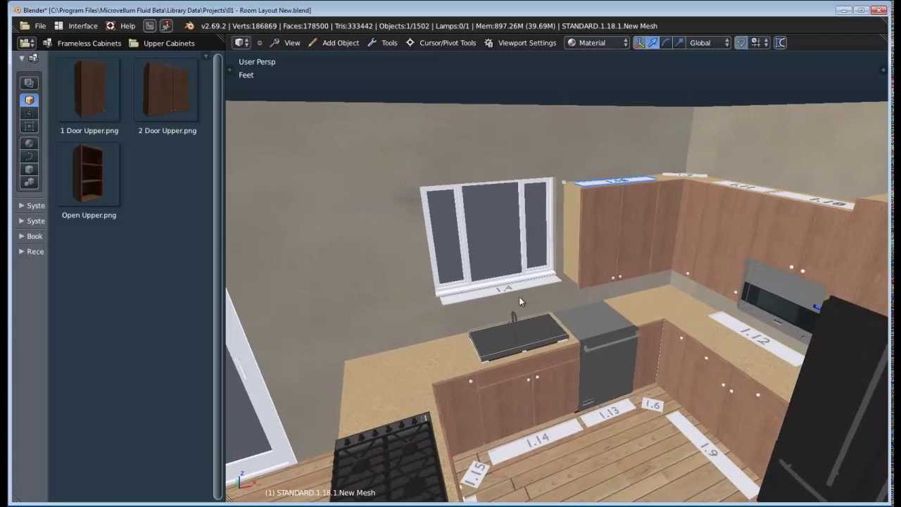This screenshot has height=507, width=901.
Task: Open Viewport Settings
Action: pyautogui.click(x=520, y=43)
